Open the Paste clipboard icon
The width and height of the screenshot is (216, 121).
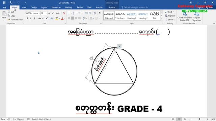(x=4, y=14)
